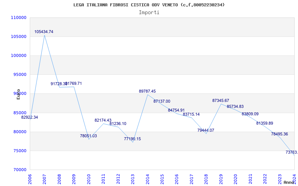Select the 2020 year axis label
Screen dimensions: 298x186
coord(236,179)
